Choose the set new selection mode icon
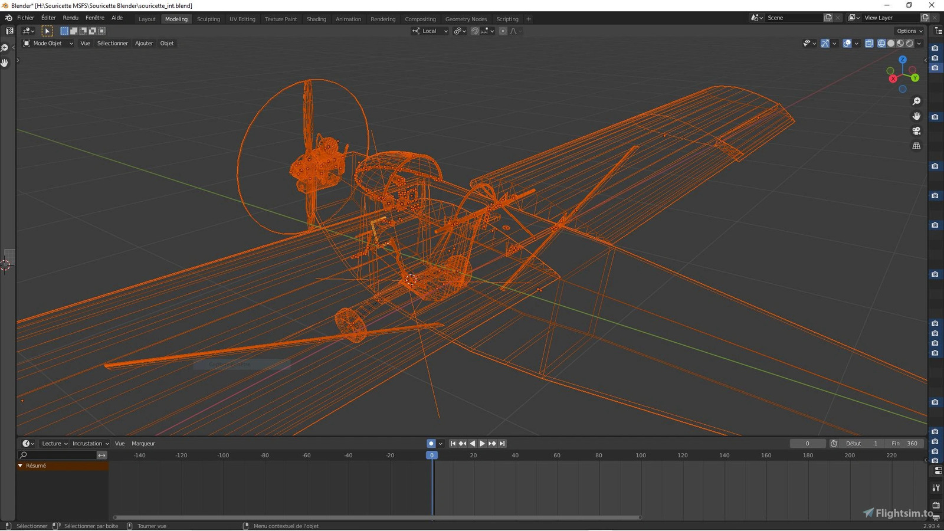 pyautogui.click(x=64, y=31)
